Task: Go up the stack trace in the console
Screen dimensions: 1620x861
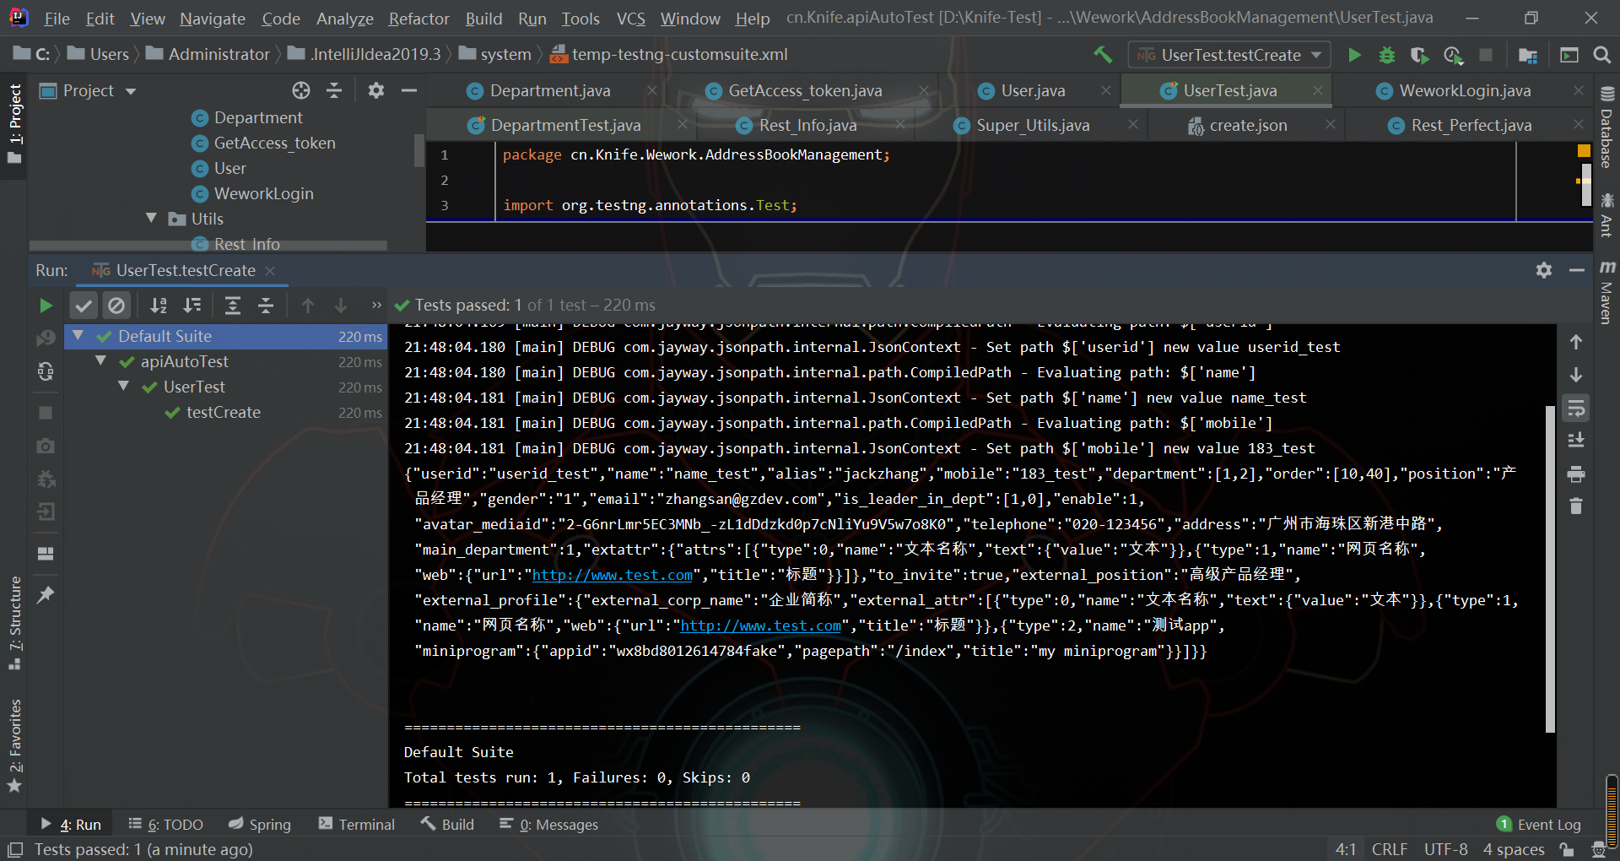Action: (1575, 342)
